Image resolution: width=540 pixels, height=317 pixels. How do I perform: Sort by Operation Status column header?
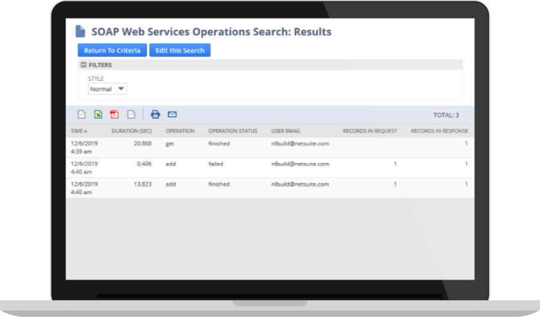(233, 131)
